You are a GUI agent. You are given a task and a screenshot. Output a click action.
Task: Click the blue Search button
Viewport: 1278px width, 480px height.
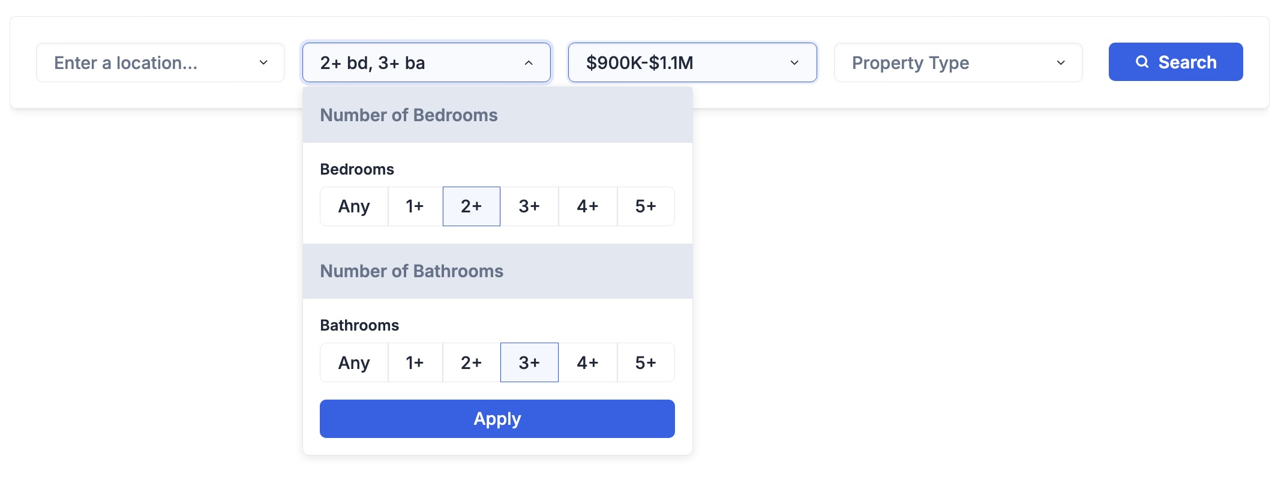click(1175, 62)
